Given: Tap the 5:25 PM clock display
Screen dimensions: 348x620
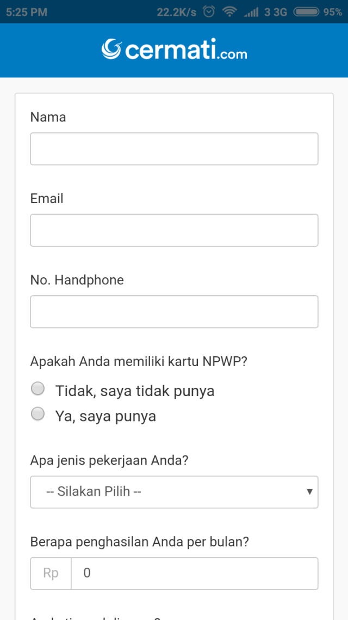Looking at the screenshot, I should pyautogui.click(x=27, y=12).
